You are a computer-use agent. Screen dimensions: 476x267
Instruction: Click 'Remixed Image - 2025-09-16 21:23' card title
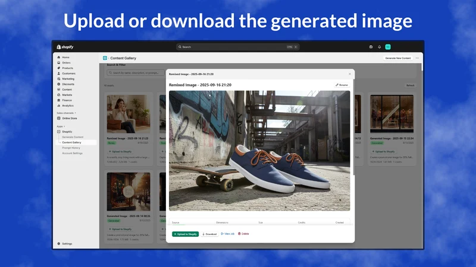click(x=127, y=138)
